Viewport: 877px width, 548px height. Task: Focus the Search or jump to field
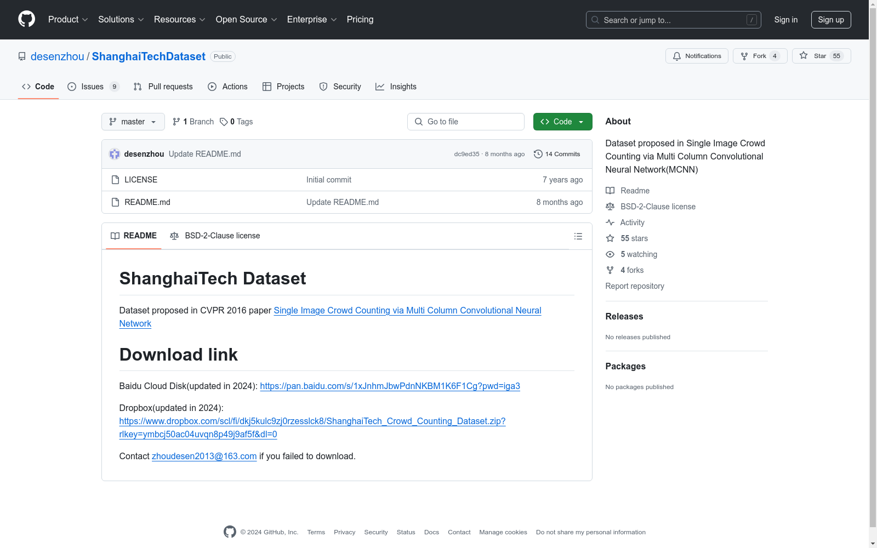(674, 20)
